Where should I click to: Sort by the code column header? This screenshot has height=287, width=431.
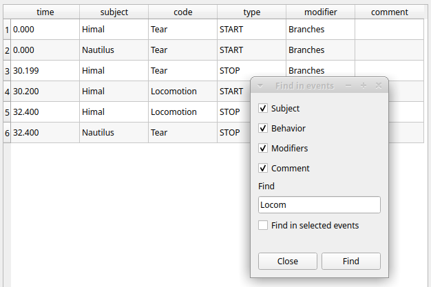182,12
